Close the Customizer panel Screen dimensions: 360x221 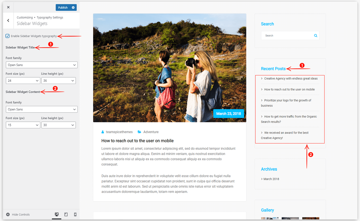[8, 7]
